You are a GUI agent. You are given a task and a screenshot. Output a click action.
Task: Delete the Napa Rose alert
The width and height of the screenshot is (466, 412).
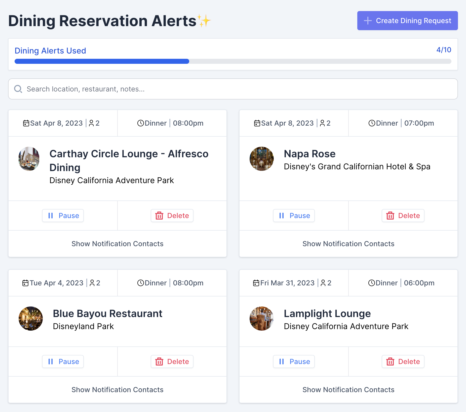pyautogui.click(x=403, y=216)
